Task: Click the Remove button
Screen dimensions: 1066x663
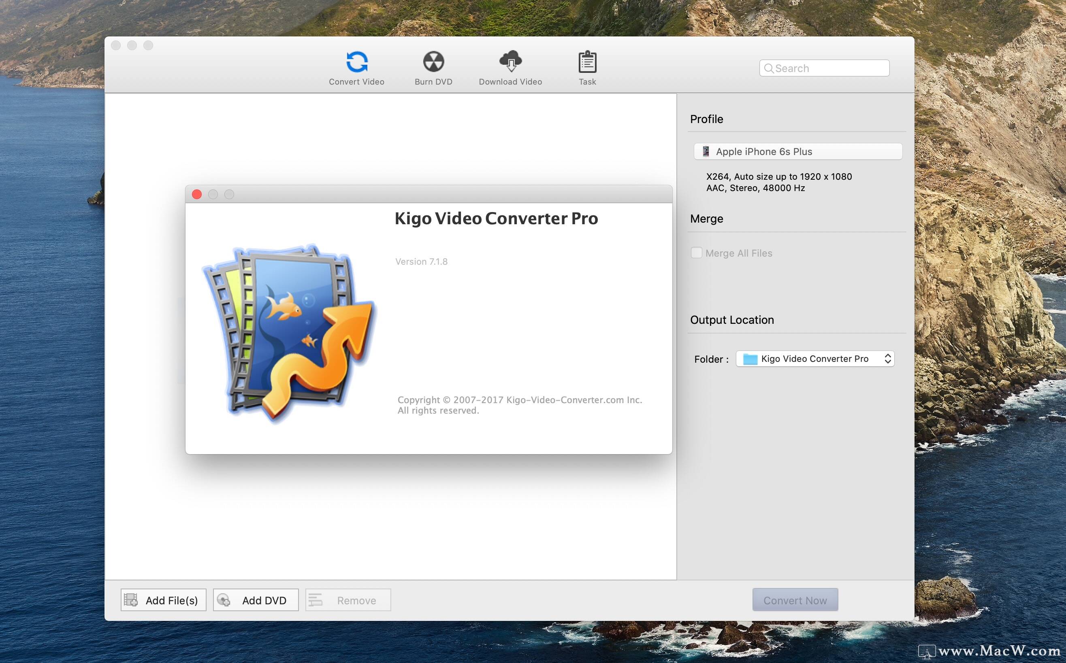Action: (348, 600)
